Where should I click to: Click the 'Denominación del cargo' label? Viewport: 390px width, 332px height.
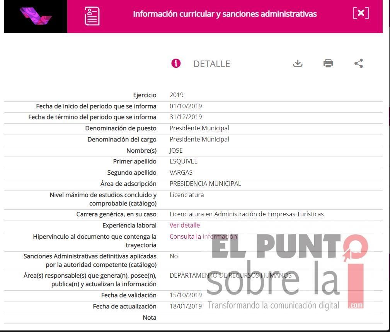point(122,140)
